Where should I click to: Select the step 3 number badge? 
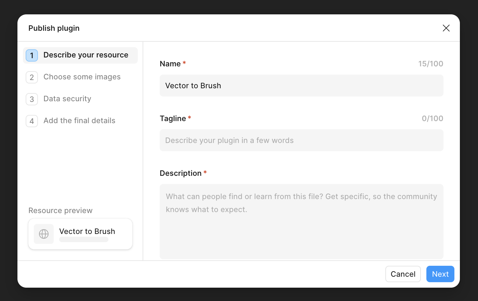[32, 99]
